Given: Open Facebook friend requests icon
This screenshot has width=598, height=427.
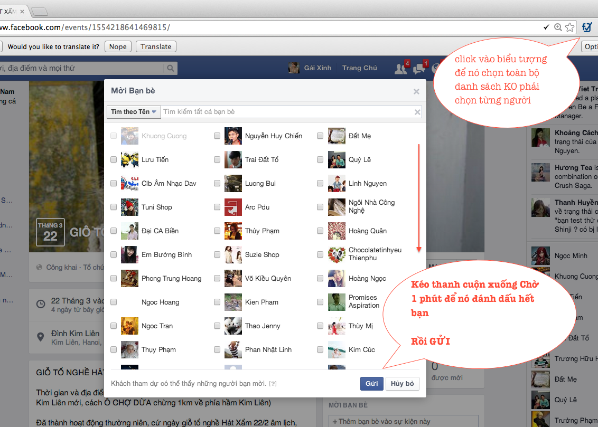Looking at the screenshot, I should coord(401,68).
